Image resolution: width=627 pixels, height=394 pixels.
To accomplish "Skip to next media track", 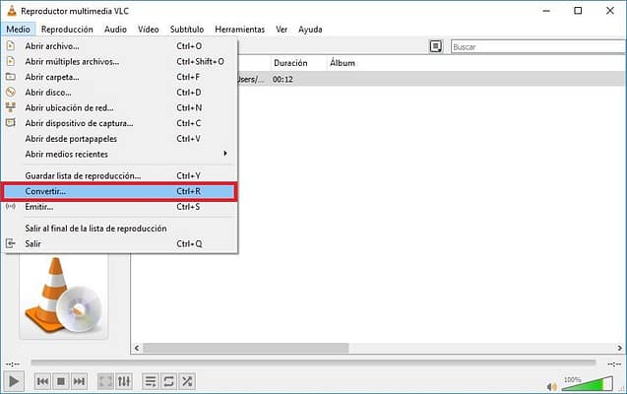I will [x=79, y=381].
